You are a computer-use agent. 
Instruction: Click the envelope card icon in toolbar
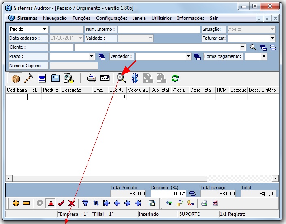click(x=105, y=78)
